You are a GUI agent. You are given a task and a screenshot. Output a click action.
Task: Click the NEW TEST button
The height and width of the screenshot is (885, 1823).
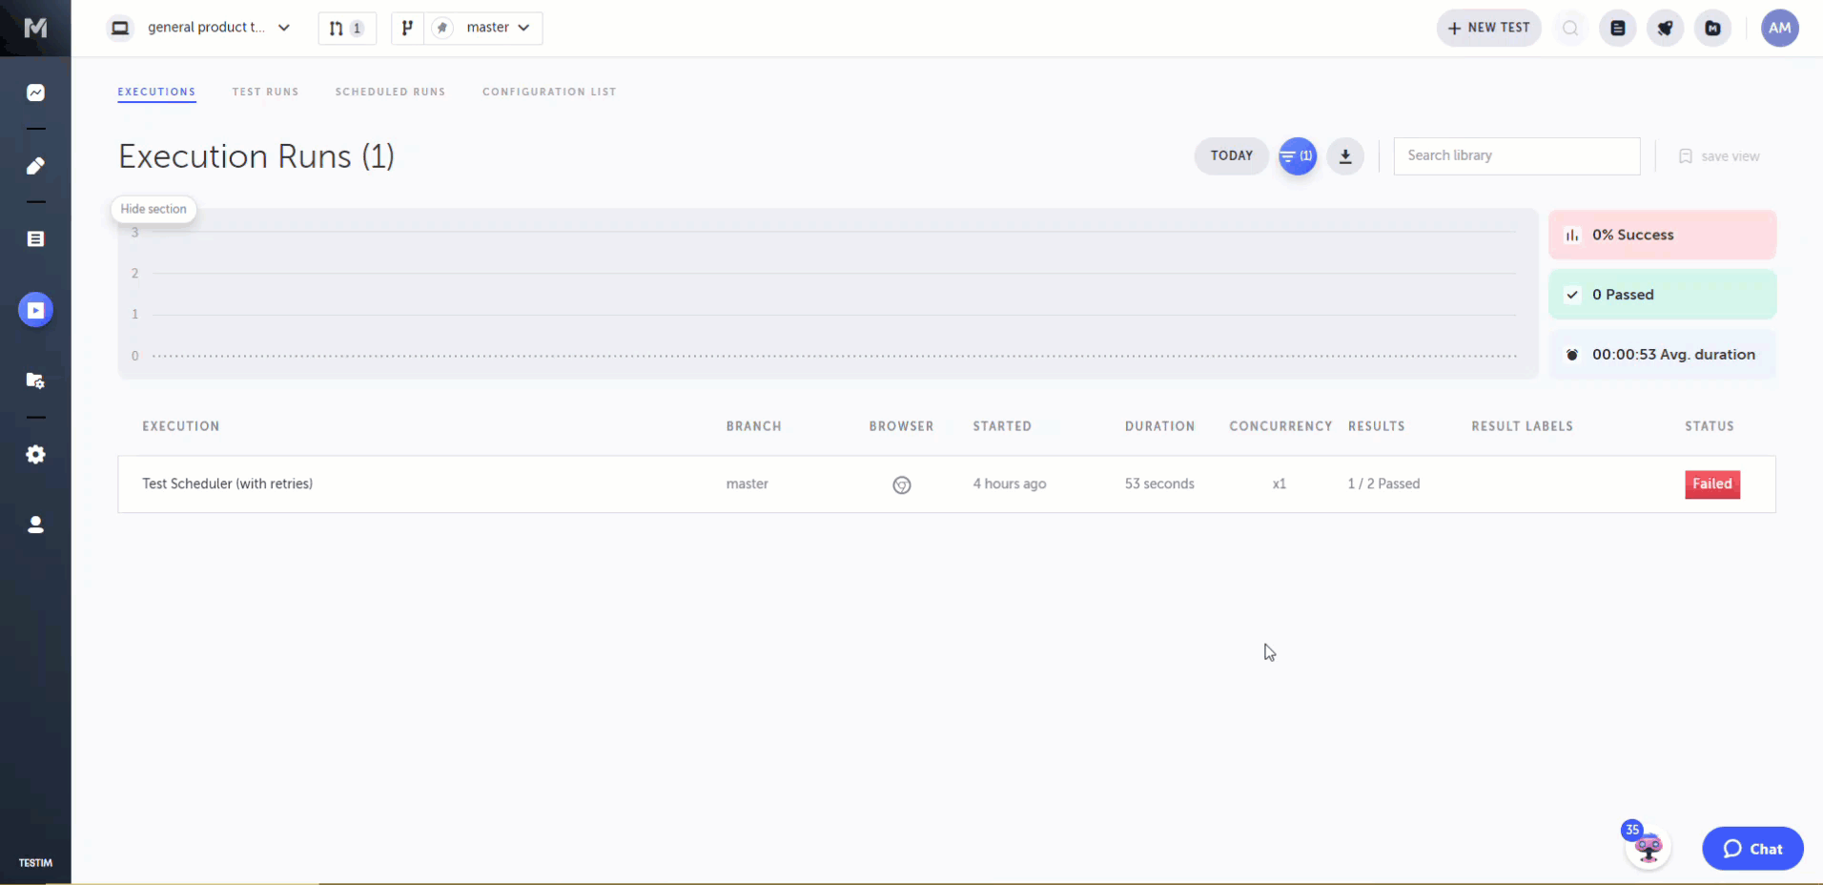1488,28
